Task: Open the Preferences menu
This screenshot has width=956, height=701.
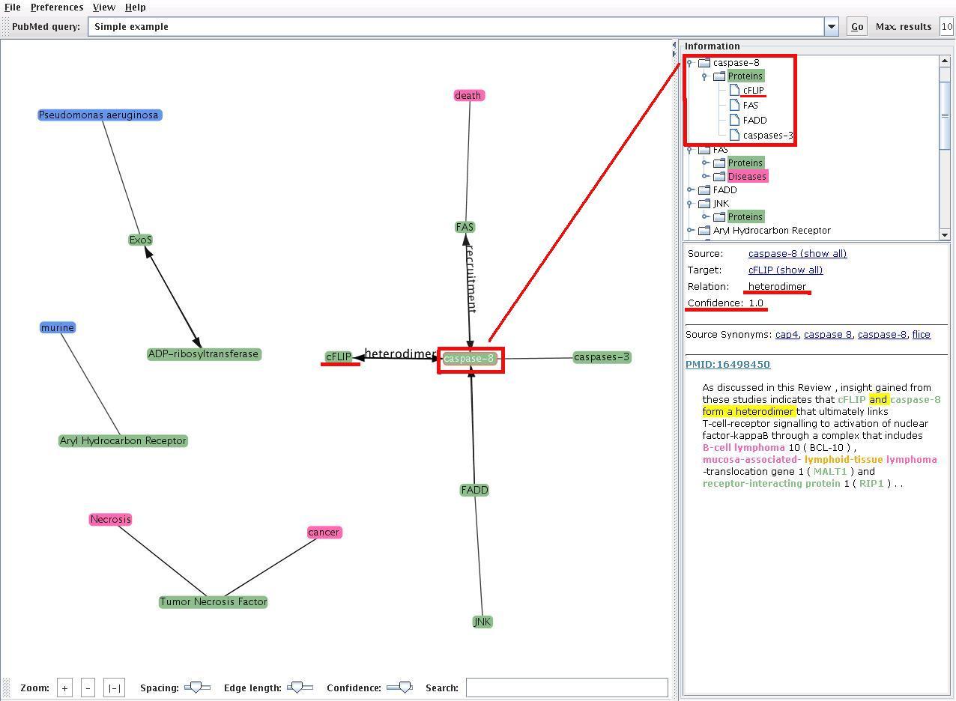Action: click(57, 7)
